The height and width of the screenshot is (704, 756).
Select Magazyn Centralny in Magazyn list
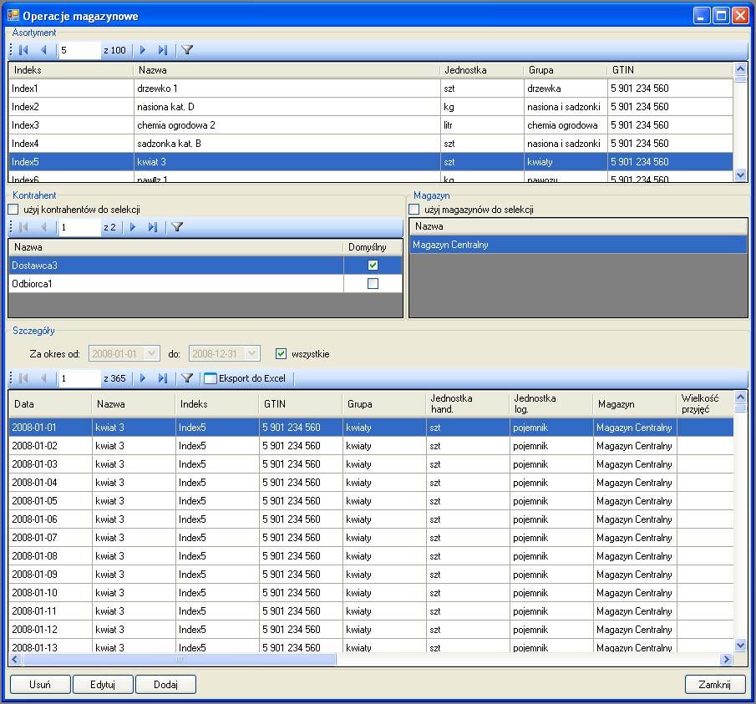click(x=578, y=245)
